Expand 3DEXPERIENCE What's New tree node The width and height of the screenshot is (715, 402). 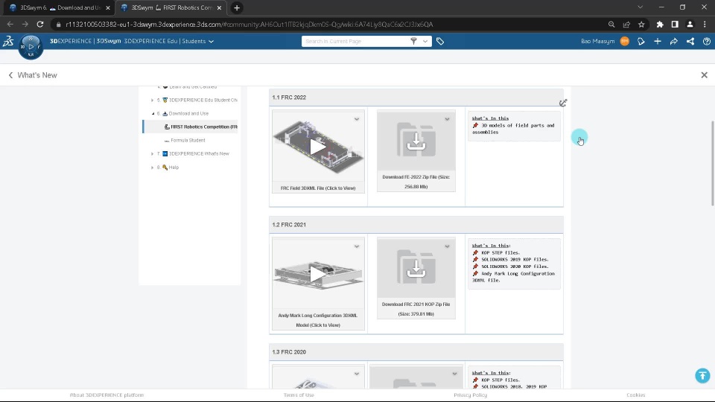[x=152, y=153]
